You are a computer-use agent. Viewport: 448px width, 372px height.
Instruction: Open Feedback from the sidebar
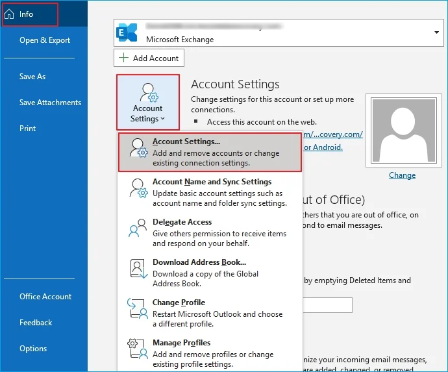tap(36, 323)
